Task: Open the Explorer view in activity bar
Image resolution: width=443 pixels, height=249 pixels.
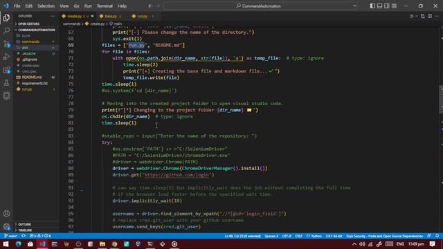Action: (x=6, y=17)
